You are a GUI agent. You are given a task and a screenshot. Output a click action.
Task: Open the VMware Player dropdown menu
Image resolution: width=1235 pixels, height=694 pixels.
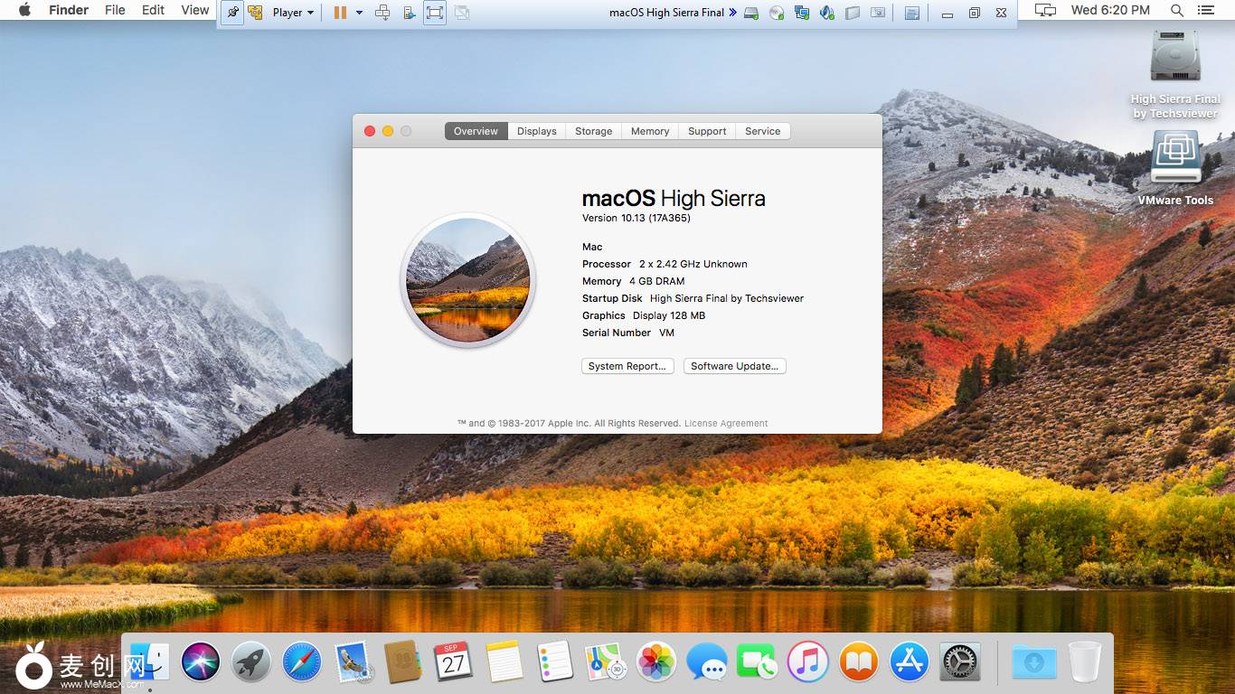[x=293, y=13]
